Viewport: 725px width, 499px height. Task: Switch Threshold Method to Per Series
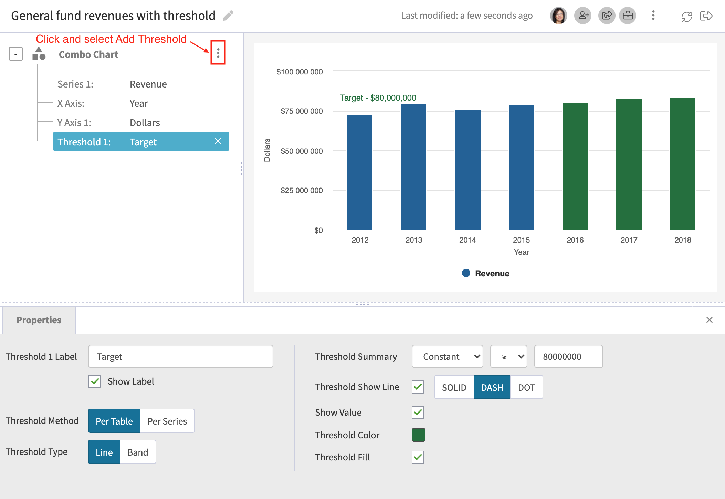pos(167,421)
